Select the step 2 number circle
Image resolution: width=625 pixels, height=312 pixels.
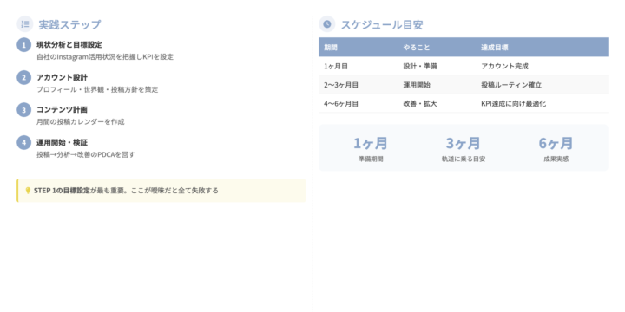23,77
